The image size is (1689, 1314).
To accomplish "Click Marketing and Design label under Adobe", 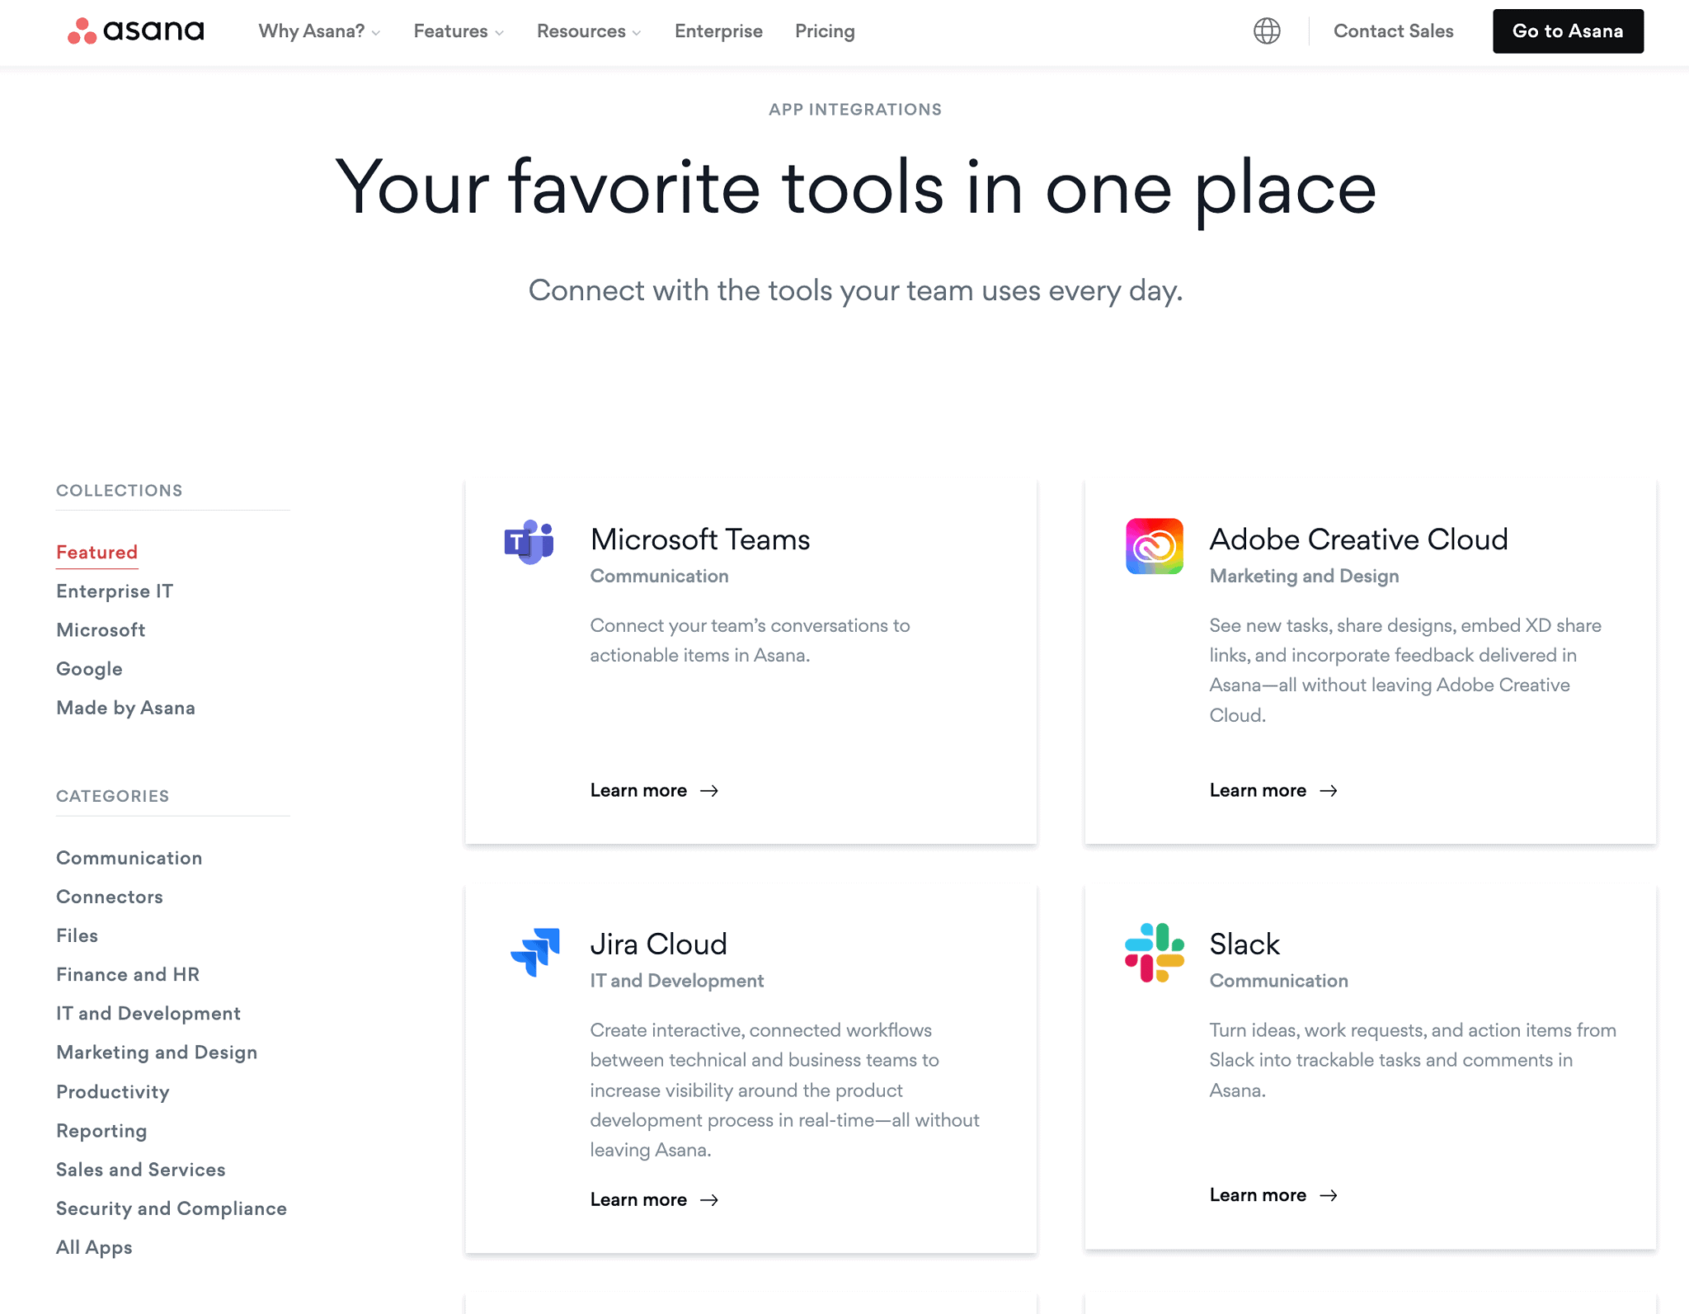I will pyautogui.click(x=1304, y=577).
